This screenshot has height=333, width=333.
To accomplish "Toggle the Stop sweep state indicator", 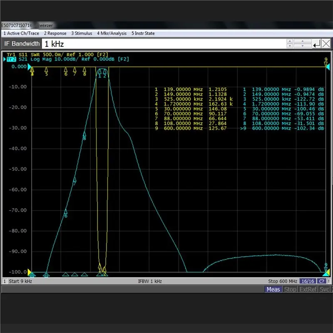I will coord(290,290).
